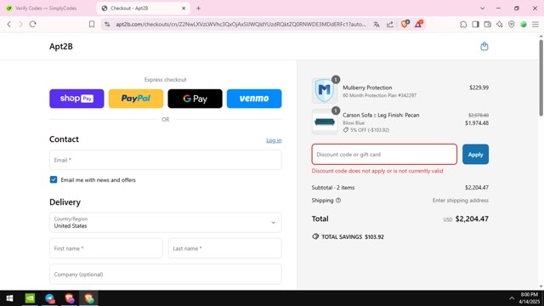544x306 pixels.
Task: Click the browser forward arrow
Action: click(x=20, y=25)
